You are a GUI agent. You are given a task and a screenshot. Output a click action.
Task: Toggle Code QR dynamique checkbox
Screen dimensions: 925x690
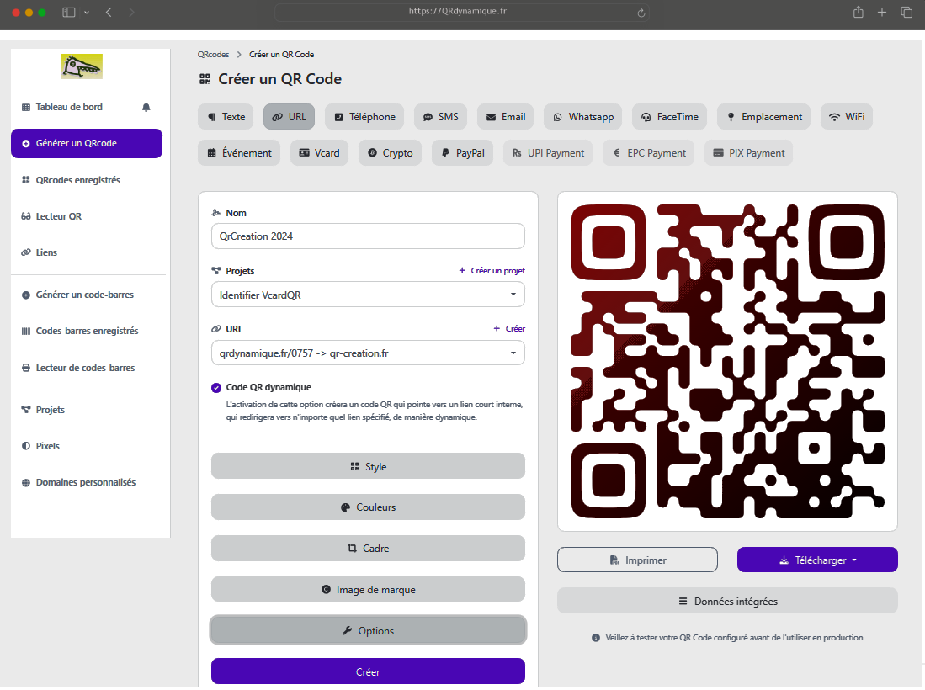(x=216, y=388)
